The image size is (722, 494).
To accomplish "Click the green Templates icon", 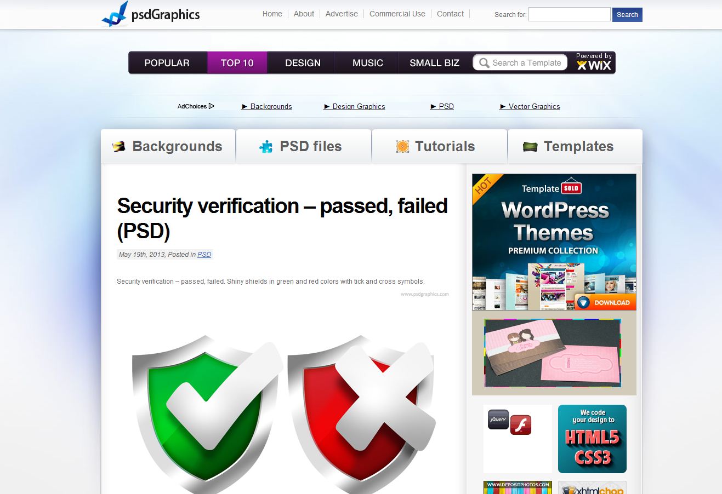I will point(530,146).
